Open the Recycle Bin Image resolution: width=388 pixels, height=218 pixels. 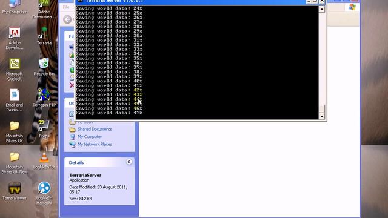[44, 67]
